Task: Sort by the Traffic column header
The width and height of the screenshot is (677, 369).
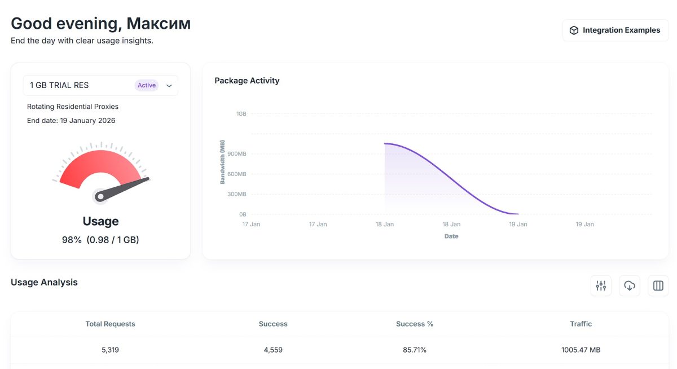Action: [581, 324]
